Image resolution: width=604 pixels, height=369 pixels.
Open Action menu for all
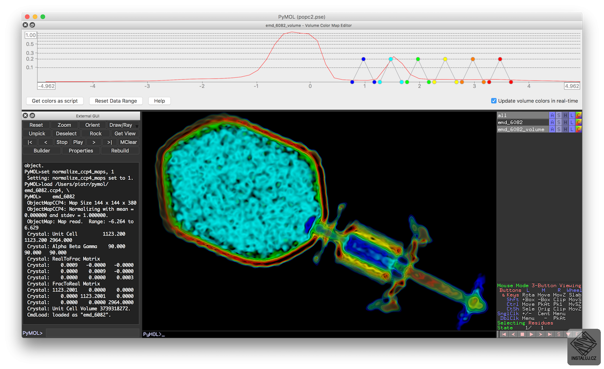coord(552,115)
